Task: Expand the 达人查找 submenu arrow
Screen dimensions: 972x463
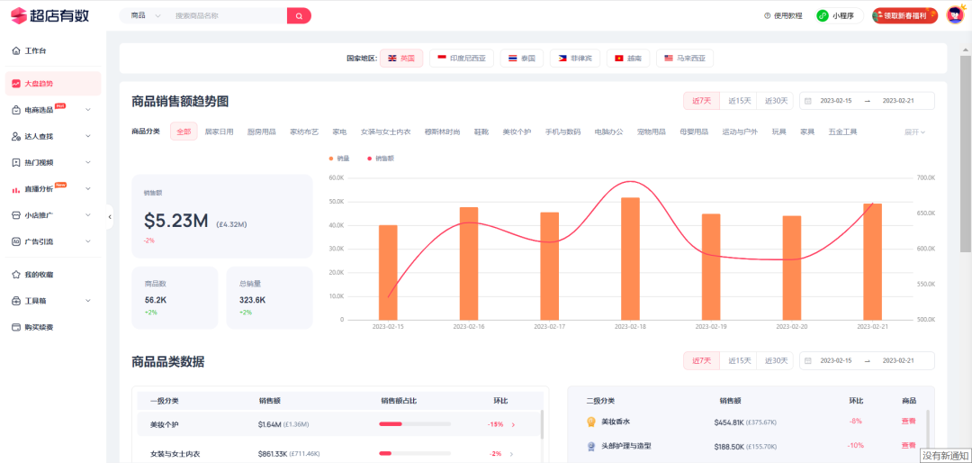Action: tap(87, 137)
